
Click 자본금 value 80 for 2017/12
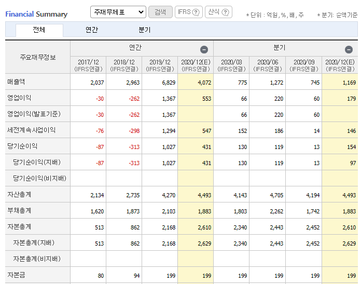pyautogui.click(x=101, y=276)
